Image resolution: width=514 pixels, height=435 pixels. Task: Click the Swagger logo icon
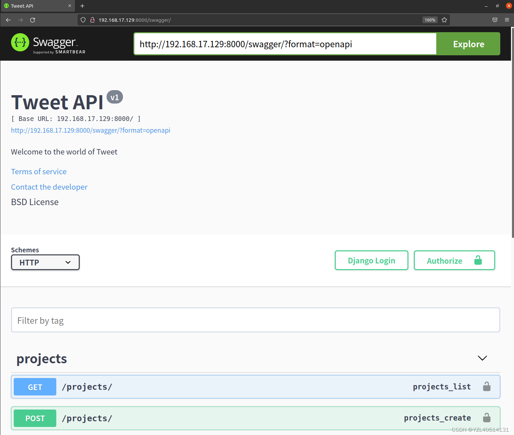(20, 42)
